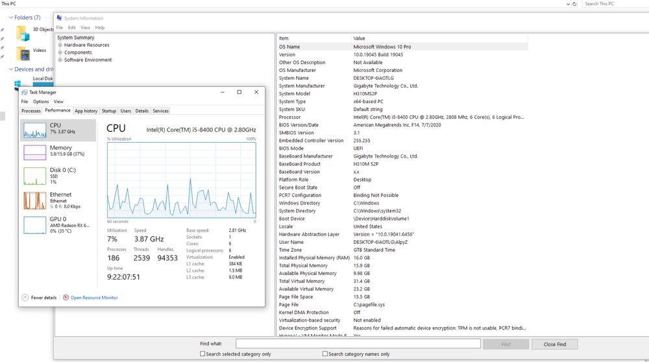Select the Page File Space row
The height and width of the screenshot is (362, 649).
[x=402, y=296]
